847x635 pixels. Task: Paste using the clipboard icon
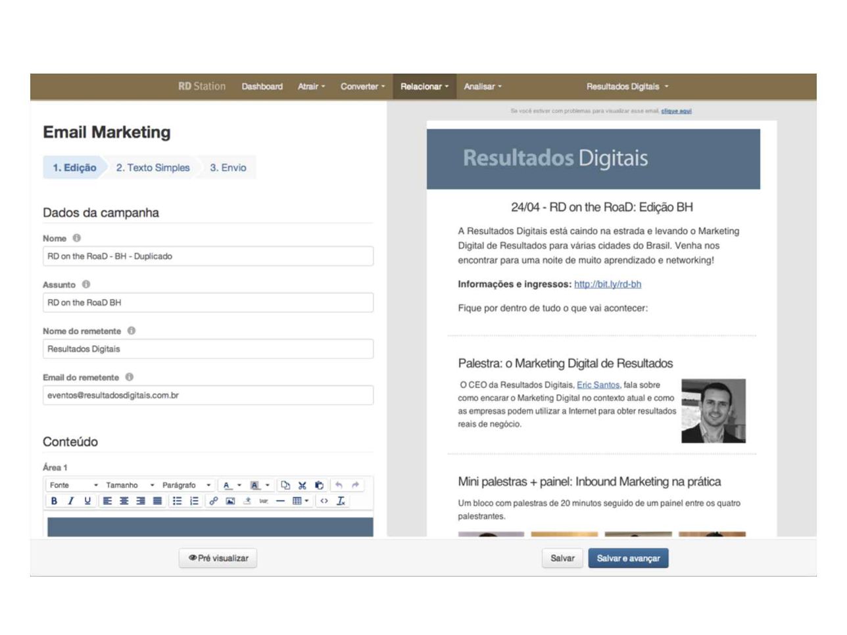[319, 485]
